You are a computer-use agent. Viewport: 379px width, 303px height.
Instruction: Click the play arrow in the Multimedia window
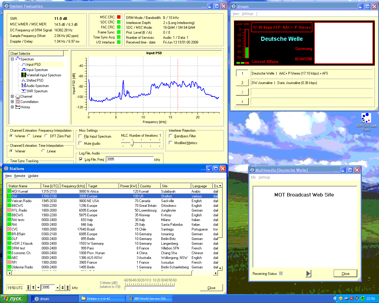pos(308,273)
